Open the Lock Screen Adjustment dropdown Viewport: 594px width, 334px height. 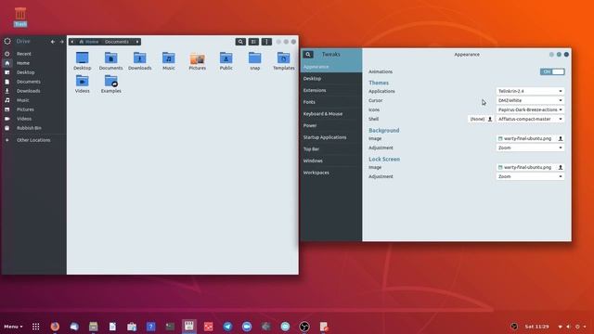530,176
